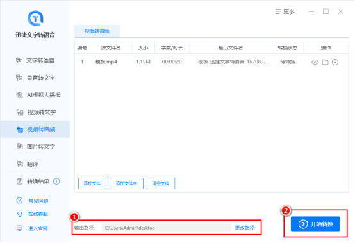Open the 常见问题 link

pos(38,201)
